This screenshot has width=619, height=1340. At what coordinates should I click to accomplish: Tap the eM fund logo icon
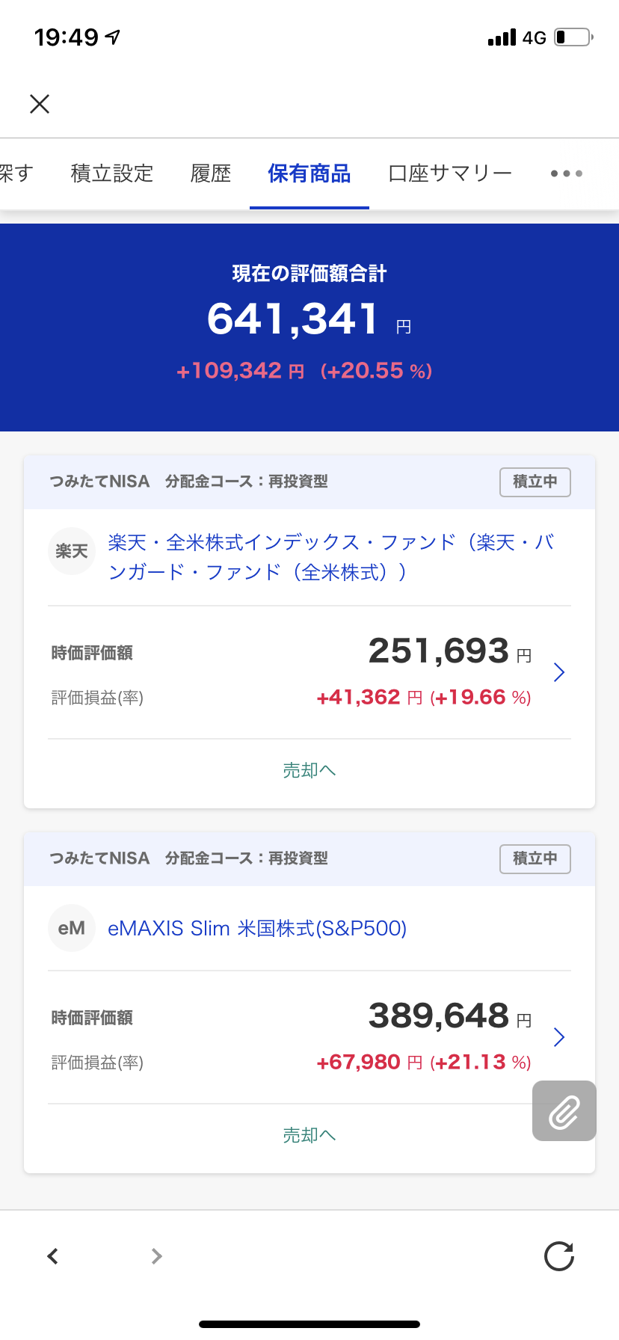(x=72, y=929)
